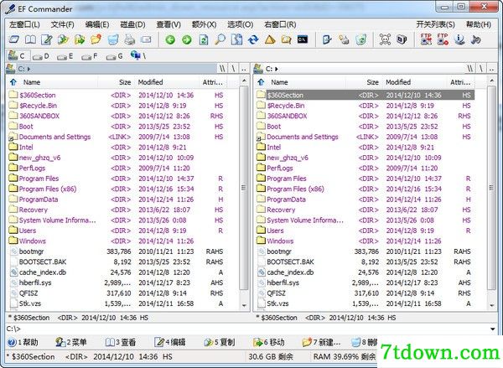
Task: Click right panel scrollbar down arrow
Action: click(x=491, y=305)
